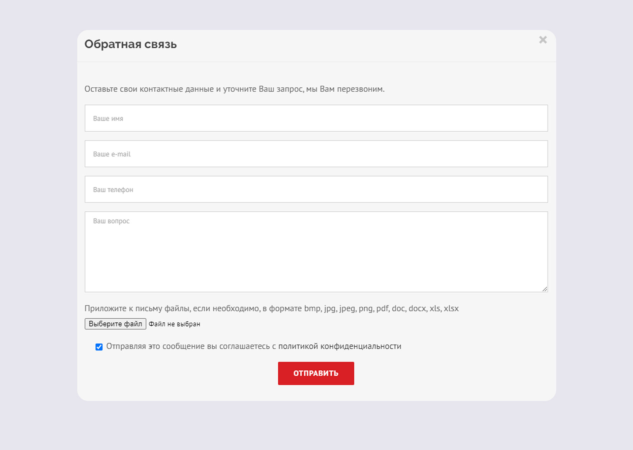The image size is (633, 450).
Task: Click the Обратная связь heading
Action: coord(131,44)
